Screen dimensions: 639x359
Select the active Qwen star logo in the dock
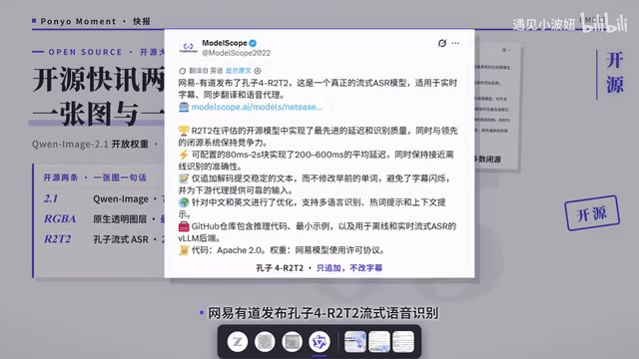[319, 341]
